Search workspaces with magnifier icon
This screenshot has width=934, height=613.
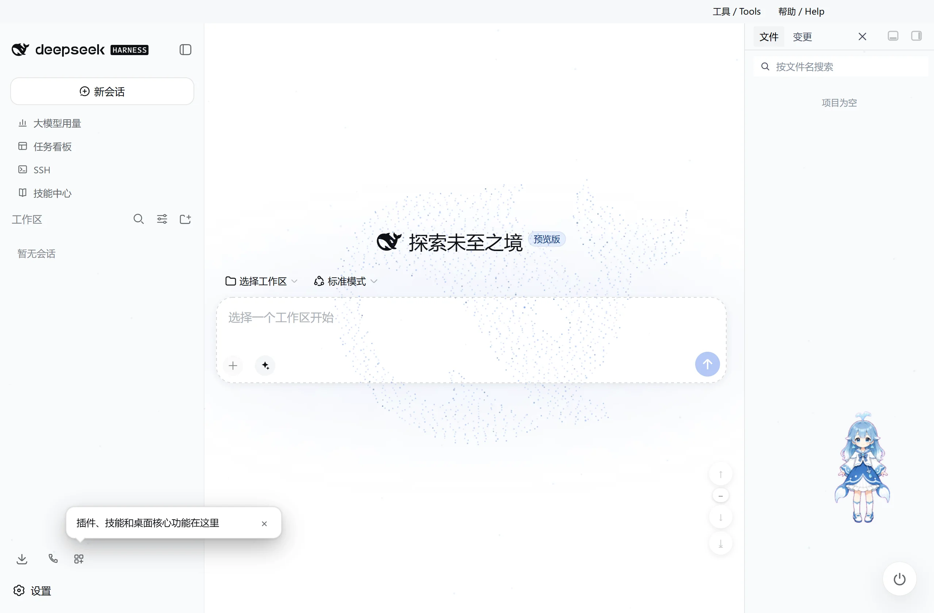pos(138,219)
